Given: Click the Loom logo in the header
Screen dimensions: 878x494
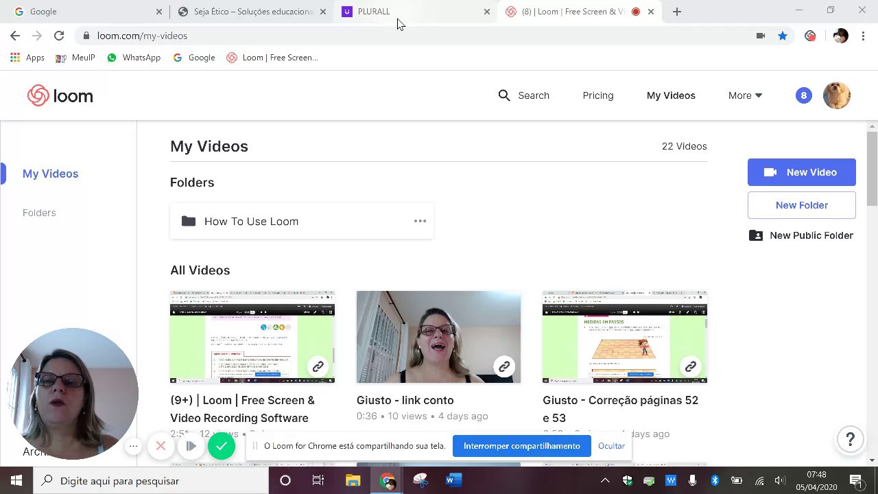Looking at the screenshot, I should pyautogui.click(x=60, y=95).
